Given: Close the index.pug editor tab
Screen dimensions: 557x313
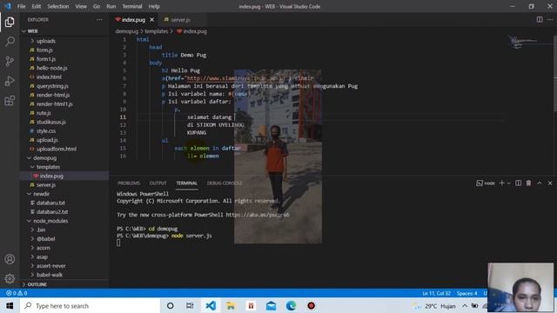Looking at the screenshot, I should (152, 20).
